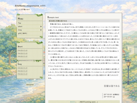137x103 pixels.
Task: Click the Long panel heading
Action: point(20,64)
